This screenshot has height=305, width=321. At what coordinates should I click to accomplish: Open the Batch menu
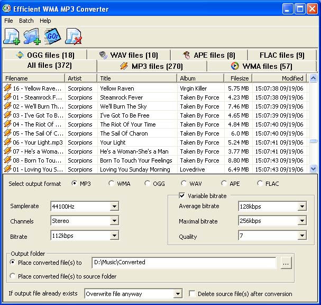point(26,21)
